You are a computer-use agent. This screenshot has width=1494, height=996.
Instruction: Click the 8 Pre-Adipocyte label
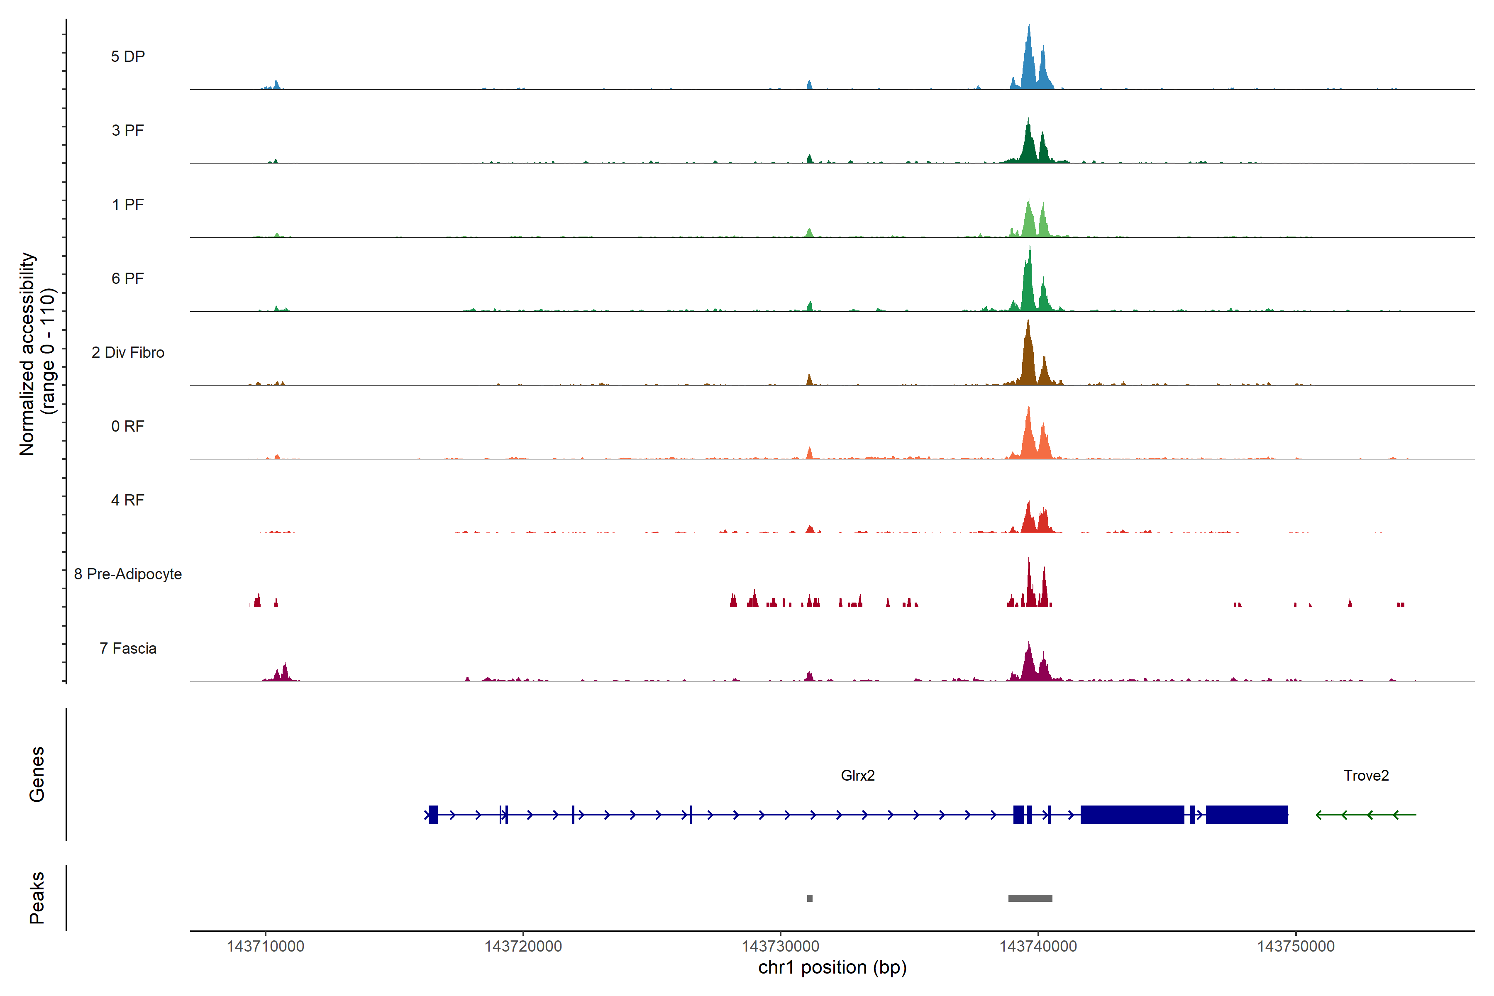tap(128, 574)
